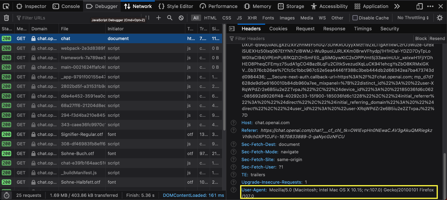Click help icon beside Upgrade-Insecure-Requests

(234, 182)
